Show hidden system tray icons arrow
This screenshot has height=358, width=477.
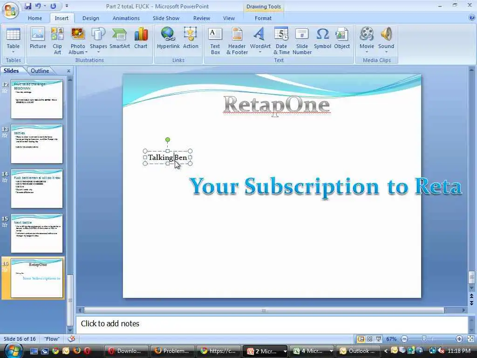coord(386,351)
